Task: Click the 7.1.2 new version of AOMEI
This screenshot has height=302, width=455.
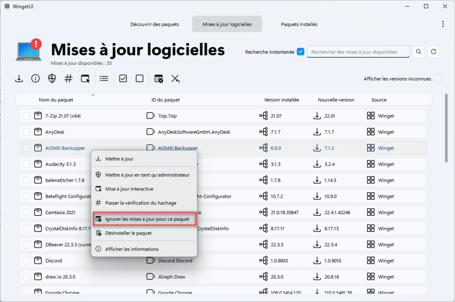Action: click(x=329, y=148)
